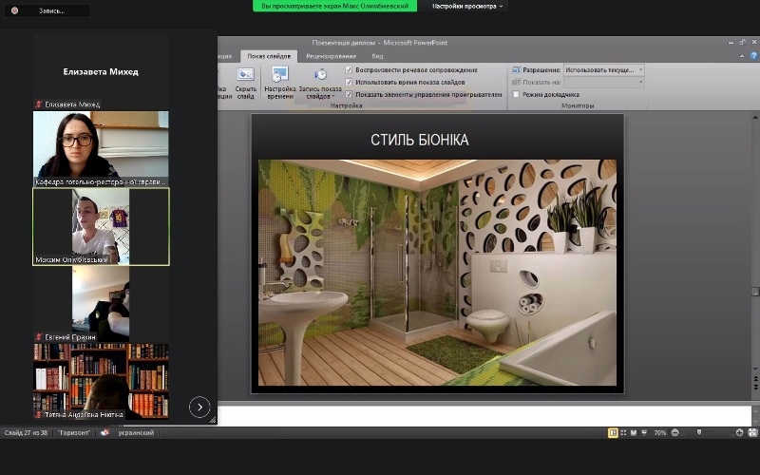Screen dimensions: 760x475
Task: Switch to Normal view in status bar
Action: pos(613,433)
